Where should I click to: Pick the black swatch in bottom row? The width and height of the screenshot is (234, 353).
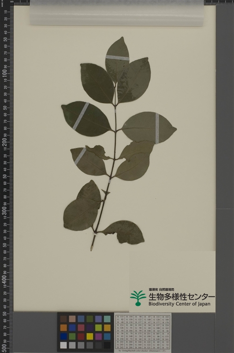107,345
